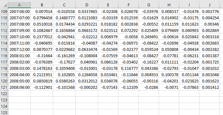Click cell containing 2008:04:00
The width and height of the screenshot is (223, 115).
point(19,75)
